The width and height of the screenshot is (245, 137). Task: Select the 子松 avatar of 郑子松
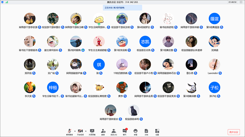[x=214, y=87]
